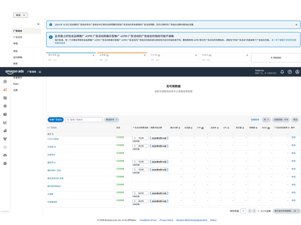Click the edit link in the 50.00 budget row
Viewport: 301px width, 225px height.
(293, 193)
